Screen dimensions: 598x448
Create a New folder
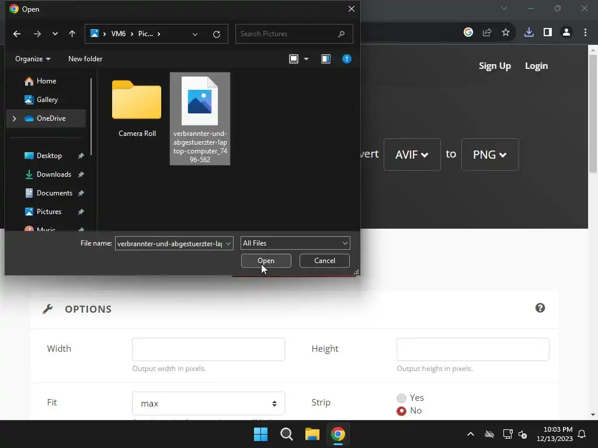click(85, 59)
